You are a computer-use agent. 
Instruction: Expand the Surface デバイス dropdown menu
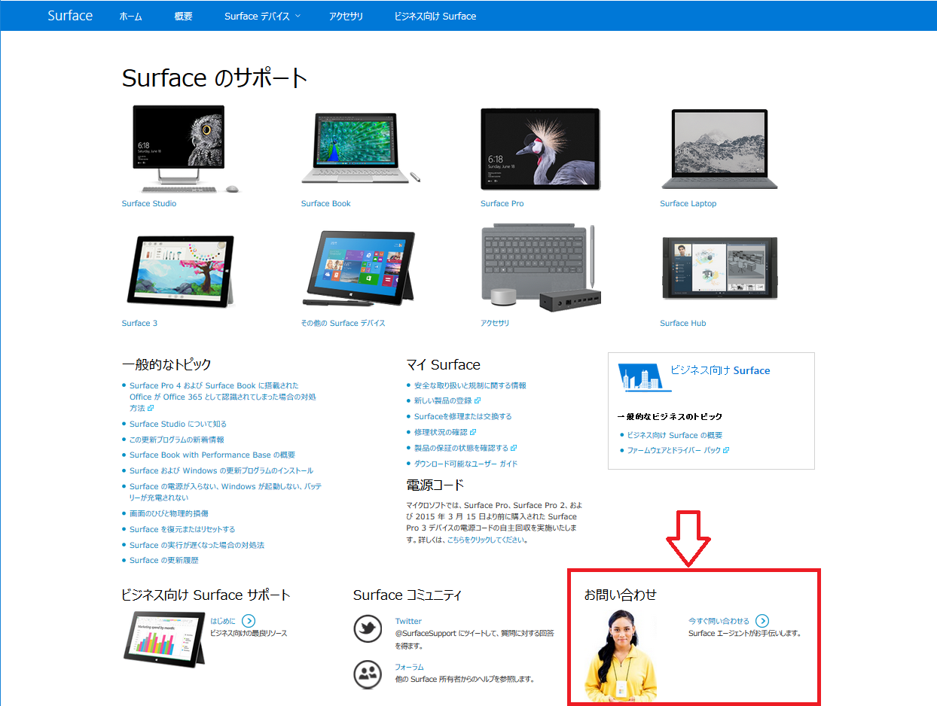(x=261, y=16)
